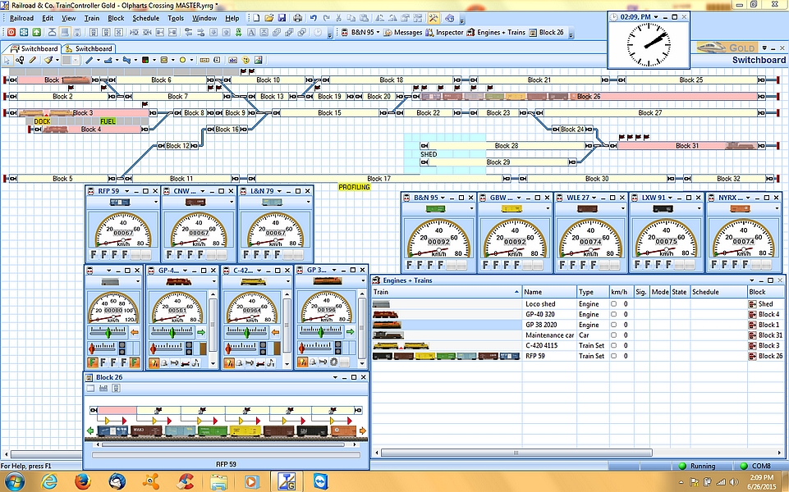
Task: Click the Internet Explorer taskbar icon
Action: pos(48,481)
